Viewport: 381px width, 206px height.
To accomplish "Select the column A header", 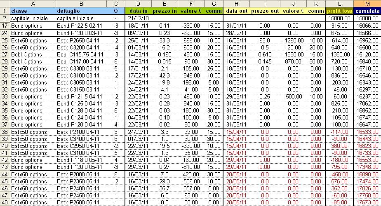I will 33,3.
